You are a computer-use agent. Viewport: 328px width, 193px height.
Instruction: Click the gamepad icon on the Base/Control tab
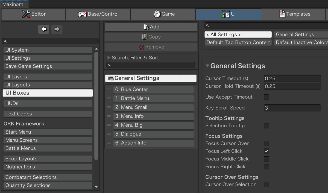pos(83,14)
